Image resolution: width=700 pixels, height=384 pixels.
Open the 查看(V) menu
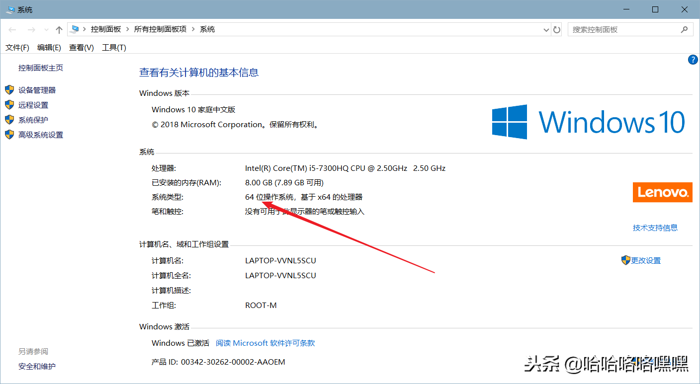(82, 48)
